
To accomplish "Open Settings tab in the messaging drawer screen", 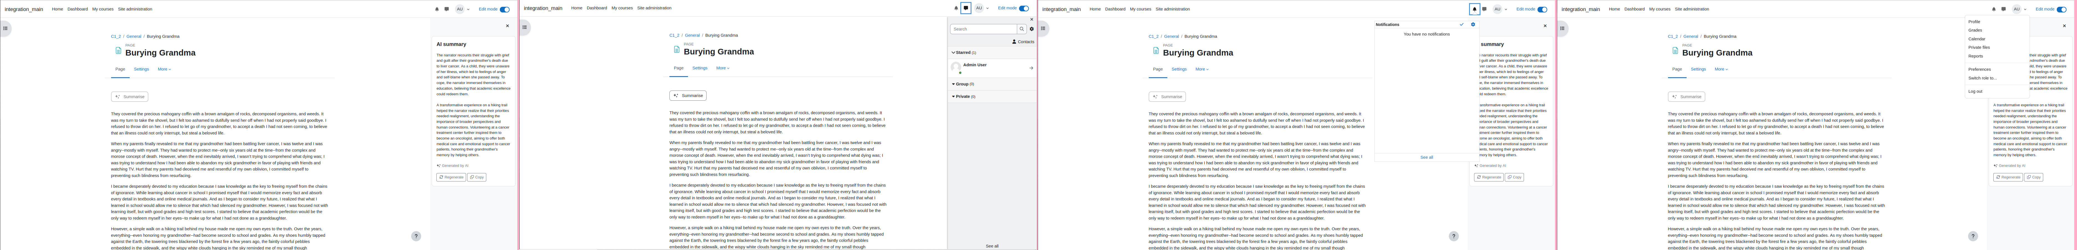I will coord(700,68).
